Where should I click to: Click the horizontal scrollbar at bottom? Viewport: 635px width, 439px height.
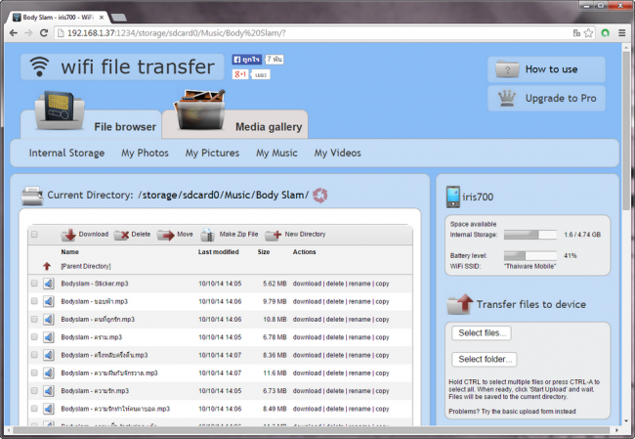311,430
